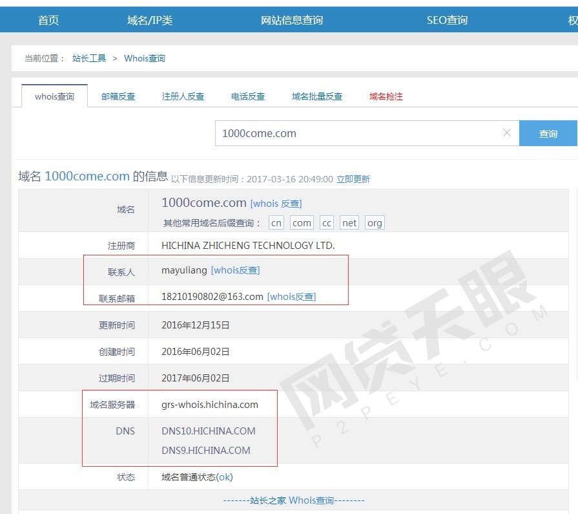This screenshot has width=578, height=514.
Task: Select the net domain suffix box
Action: click(x=349, y=223)
